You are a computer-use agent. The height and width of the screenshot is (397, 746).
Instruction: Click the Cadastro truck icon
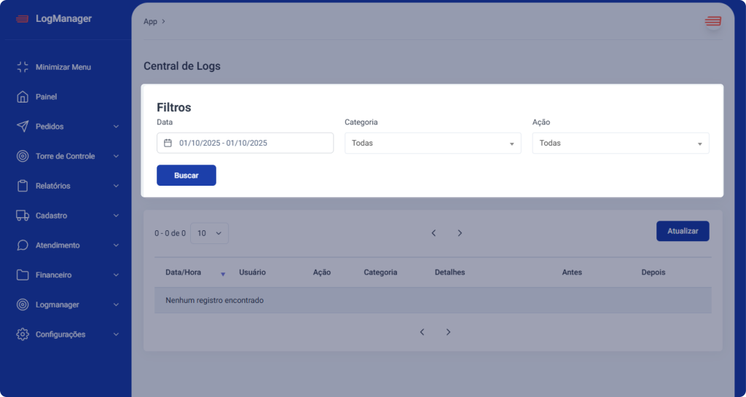click(23, 216)
